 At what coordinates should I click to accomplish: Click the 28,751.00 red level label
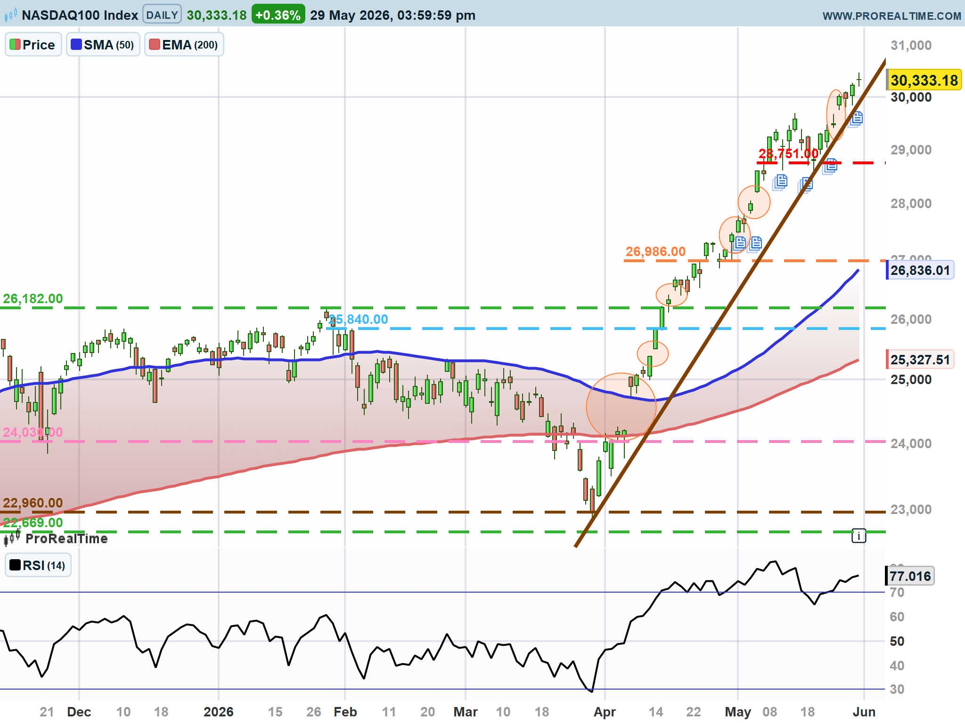(x=788, y=153)
